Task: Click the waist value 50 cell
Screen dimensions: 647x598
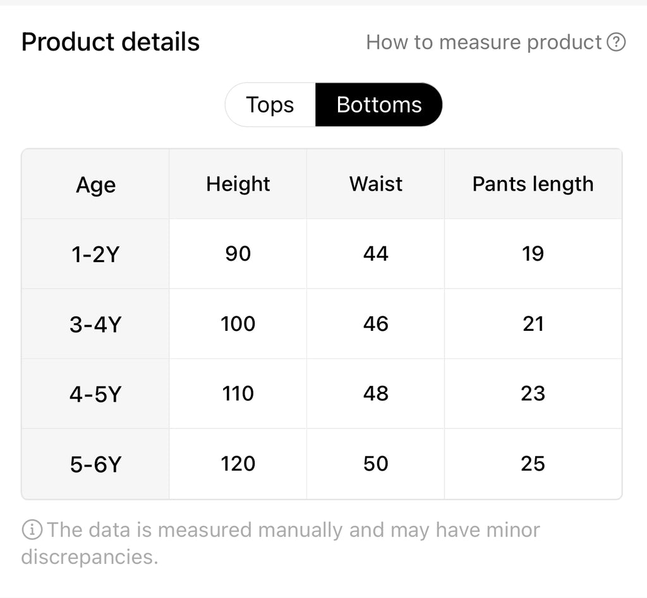Action: pyautogui.click(x=375, y=464)
